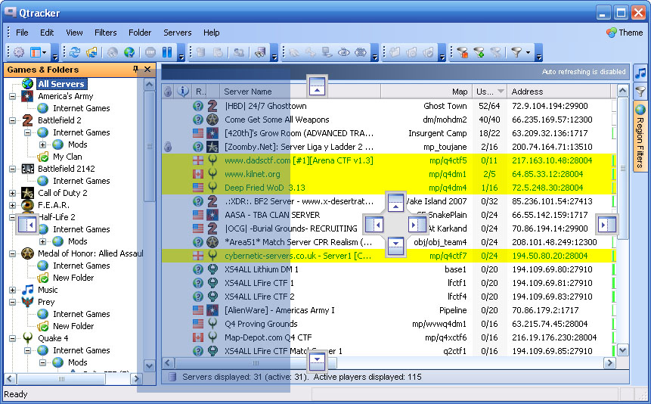651x404 pixels.
Task: Click server list horizontal scrollbar thumb
Action: pyautogui.click(x=256, y=363)
